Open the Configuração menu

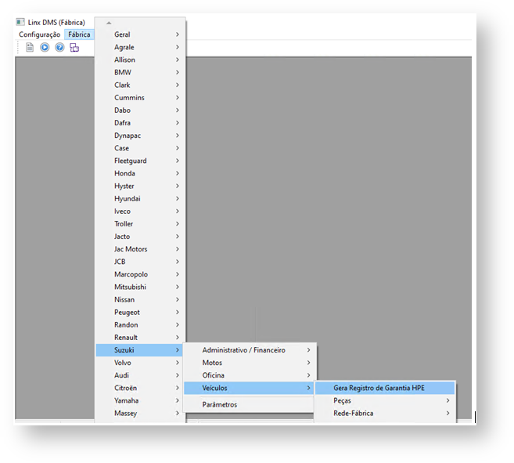(x=39, y=34)
